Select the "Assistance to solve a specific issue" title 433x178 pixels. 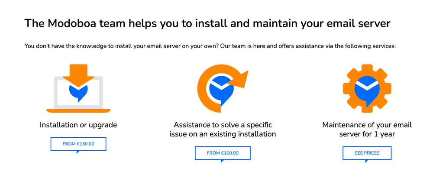[x=223, y=129]
